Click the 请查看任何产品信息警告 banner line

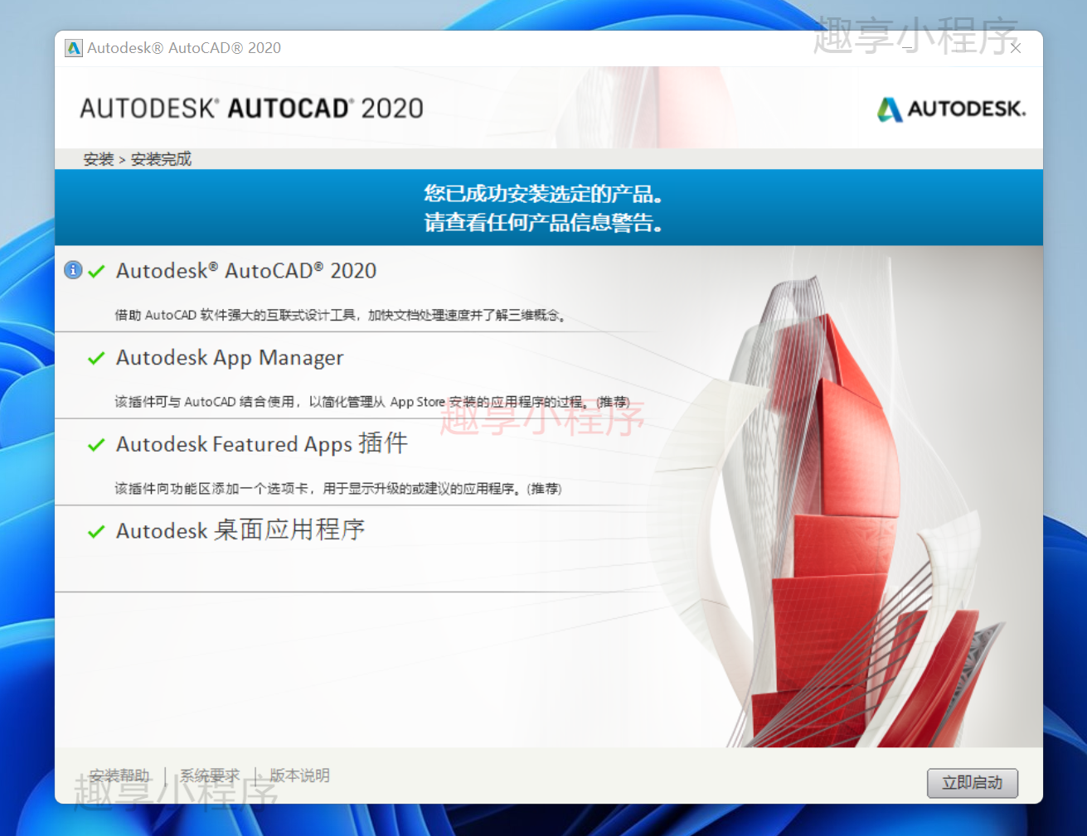(x=543, y=222)
